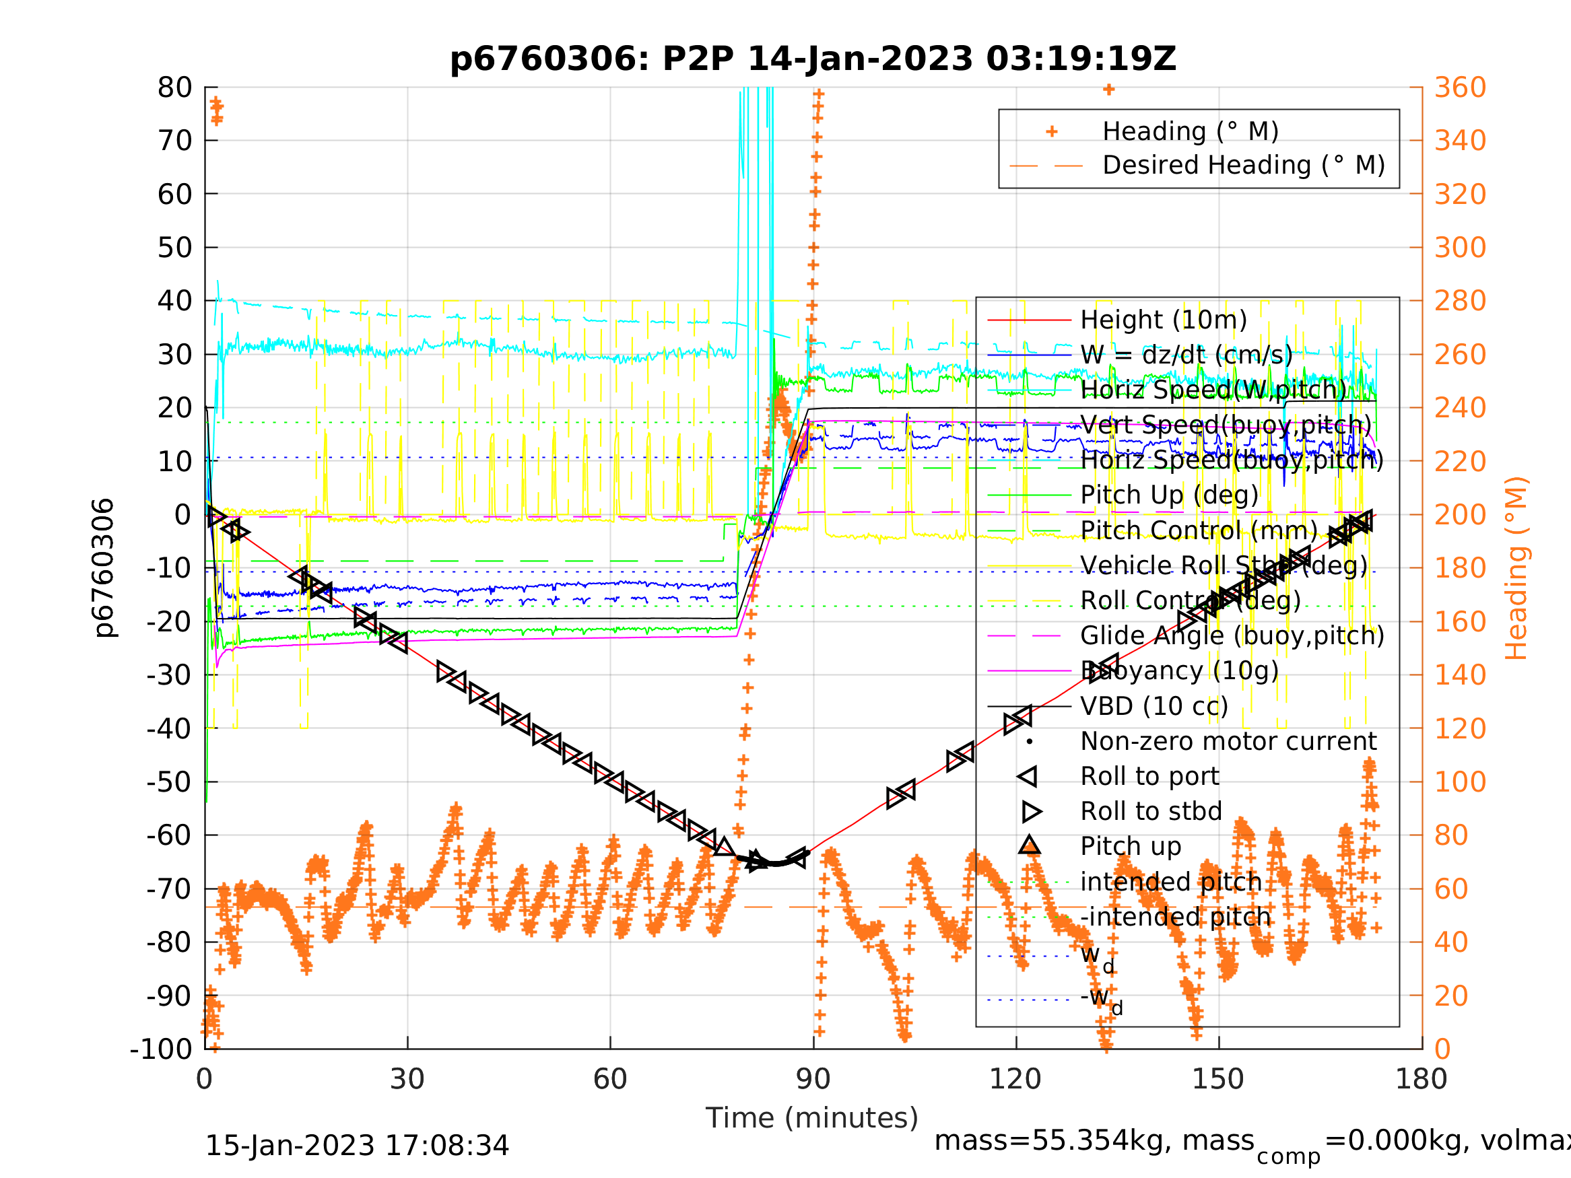Screen dimensions: 1571x1178
Task: Click the 150 tick label on time axis
Action: [x=1218, y=1079]
